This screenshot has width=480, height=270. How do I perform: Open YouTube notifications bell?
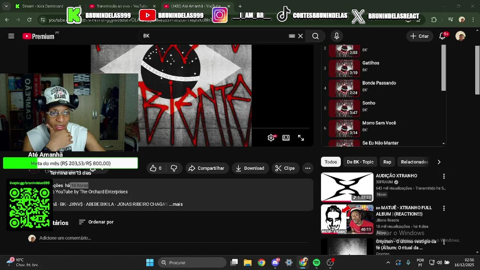pos(443,36)
